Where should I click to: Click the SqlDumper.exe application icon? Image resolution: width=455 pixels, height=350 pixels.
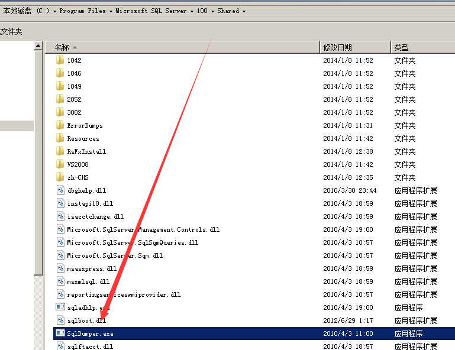click(60, 333)
